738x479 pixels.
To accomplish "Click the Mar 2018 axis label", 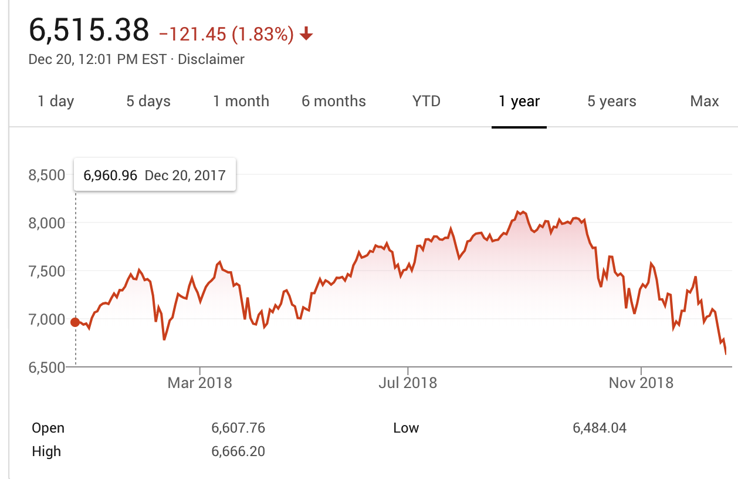I will (x=200, y=383).
